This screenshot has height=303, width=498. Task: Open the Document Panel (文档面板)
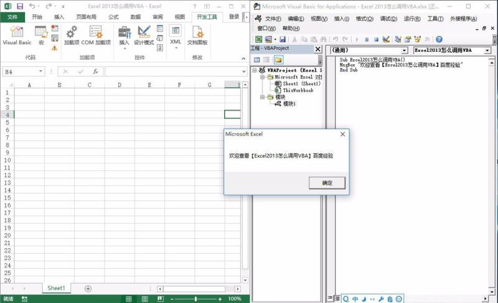pos(197,36)
